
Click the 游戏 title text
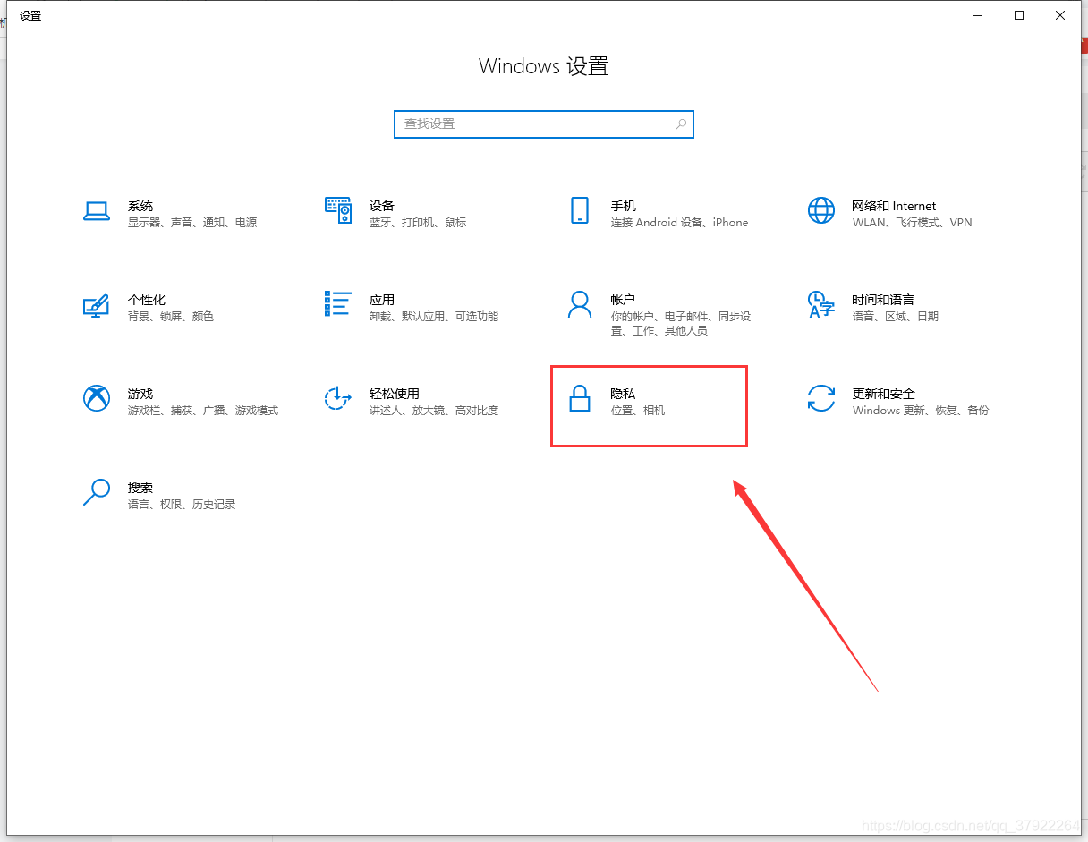(140, 394)
